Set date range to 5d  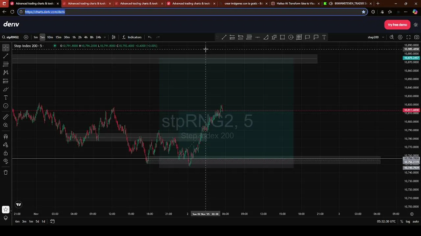[37, 222]
